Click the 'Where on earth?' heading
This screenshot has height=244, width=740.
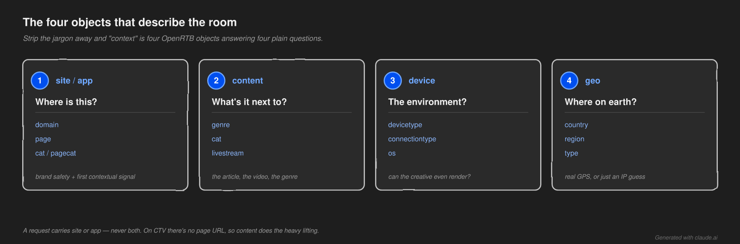click(600, 102)
